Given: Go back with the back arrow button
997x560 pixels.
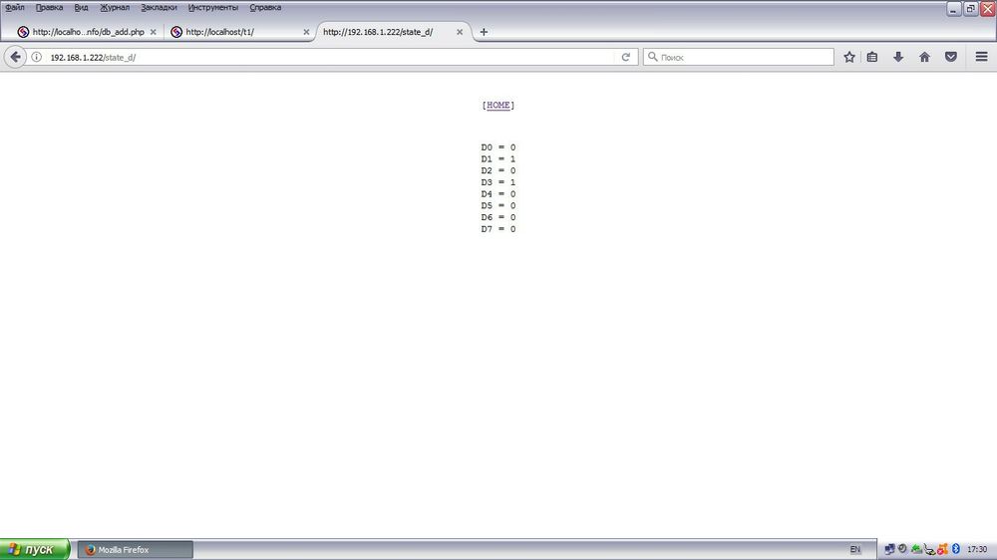Looking at the screenshot, I should 15,57.
